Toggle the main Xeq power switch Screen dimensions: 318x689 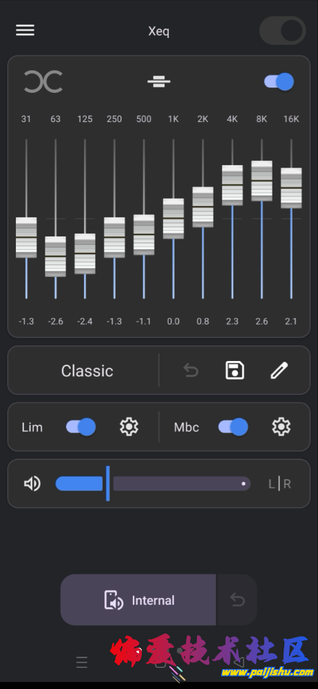point(282,31)
